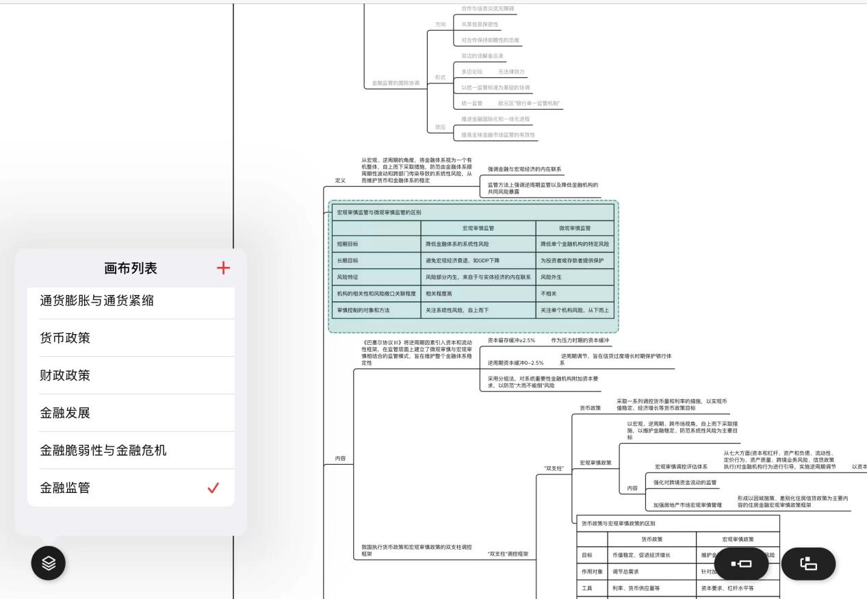
Task: Click the 降低金融体系的系统性风险 table cell
Action: tap(457, 244)
